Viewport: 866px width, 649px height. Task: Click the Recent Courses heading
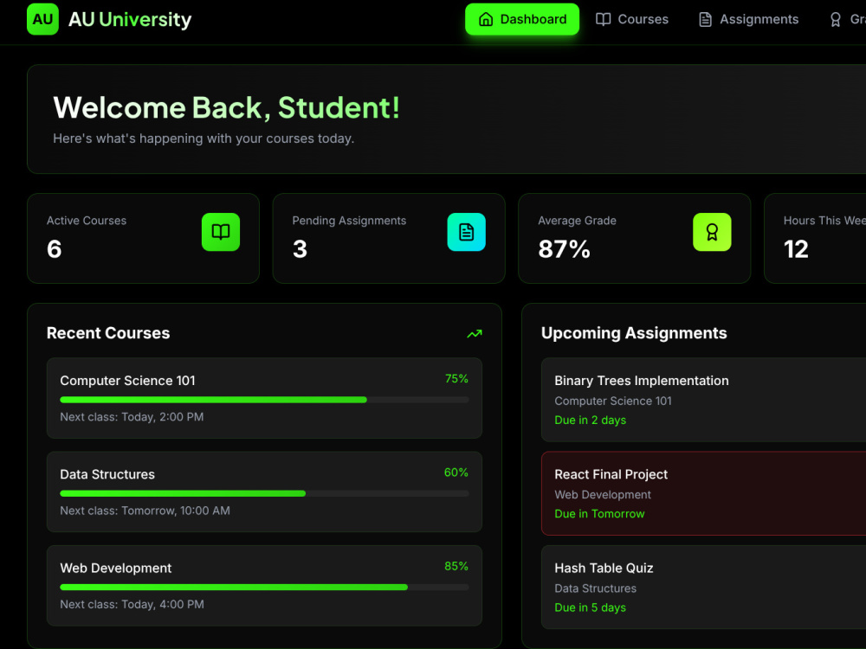pyautogui.click(x=108, y=333)
